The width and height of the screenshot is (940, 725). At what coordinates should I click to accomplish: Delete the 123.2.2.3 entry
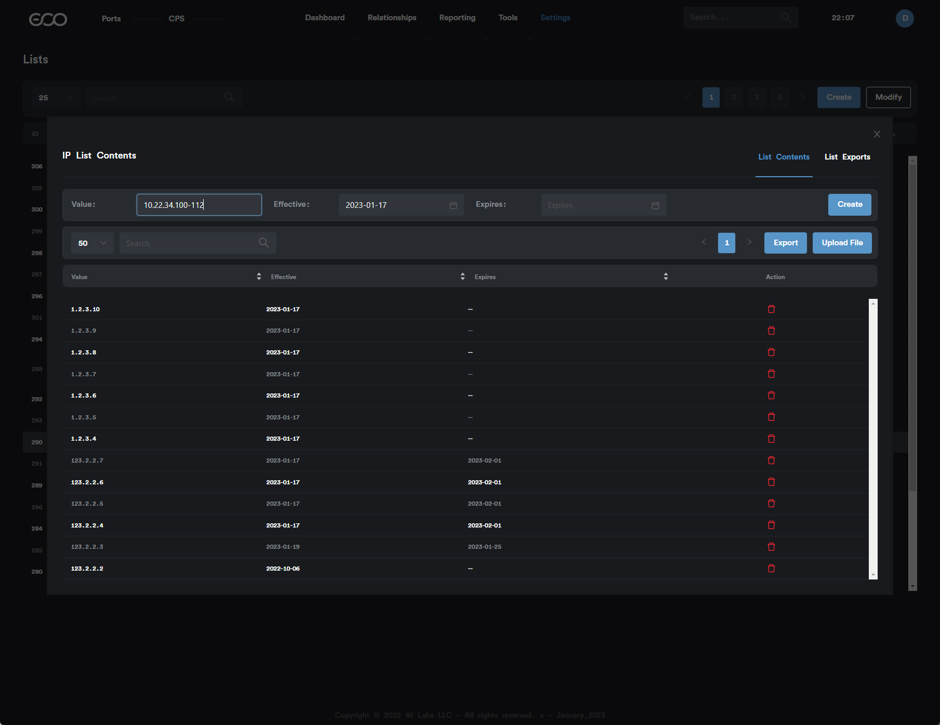771,547
